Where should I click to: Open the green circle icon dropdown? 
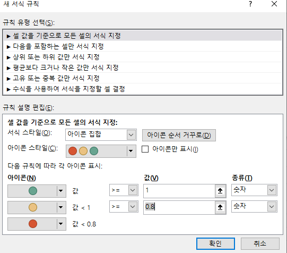[x=37, y=191]
